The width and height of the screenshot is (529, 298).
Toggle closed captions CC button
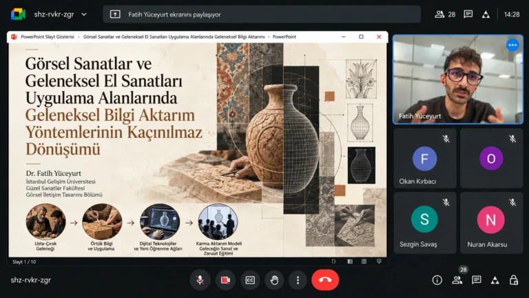tap(250, 280)
